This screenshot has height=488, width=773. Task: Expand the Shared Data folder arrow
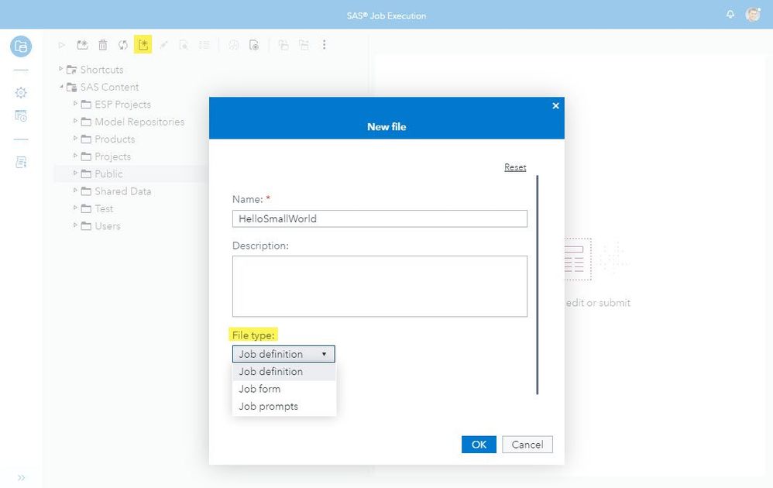(75, 191)
